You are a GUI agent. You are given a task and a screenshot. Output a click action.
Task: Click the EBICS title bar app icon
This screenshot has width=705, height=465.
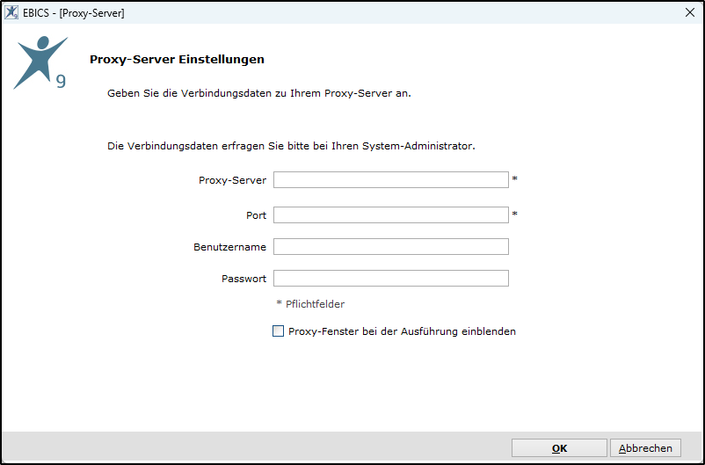pos(11,12)
